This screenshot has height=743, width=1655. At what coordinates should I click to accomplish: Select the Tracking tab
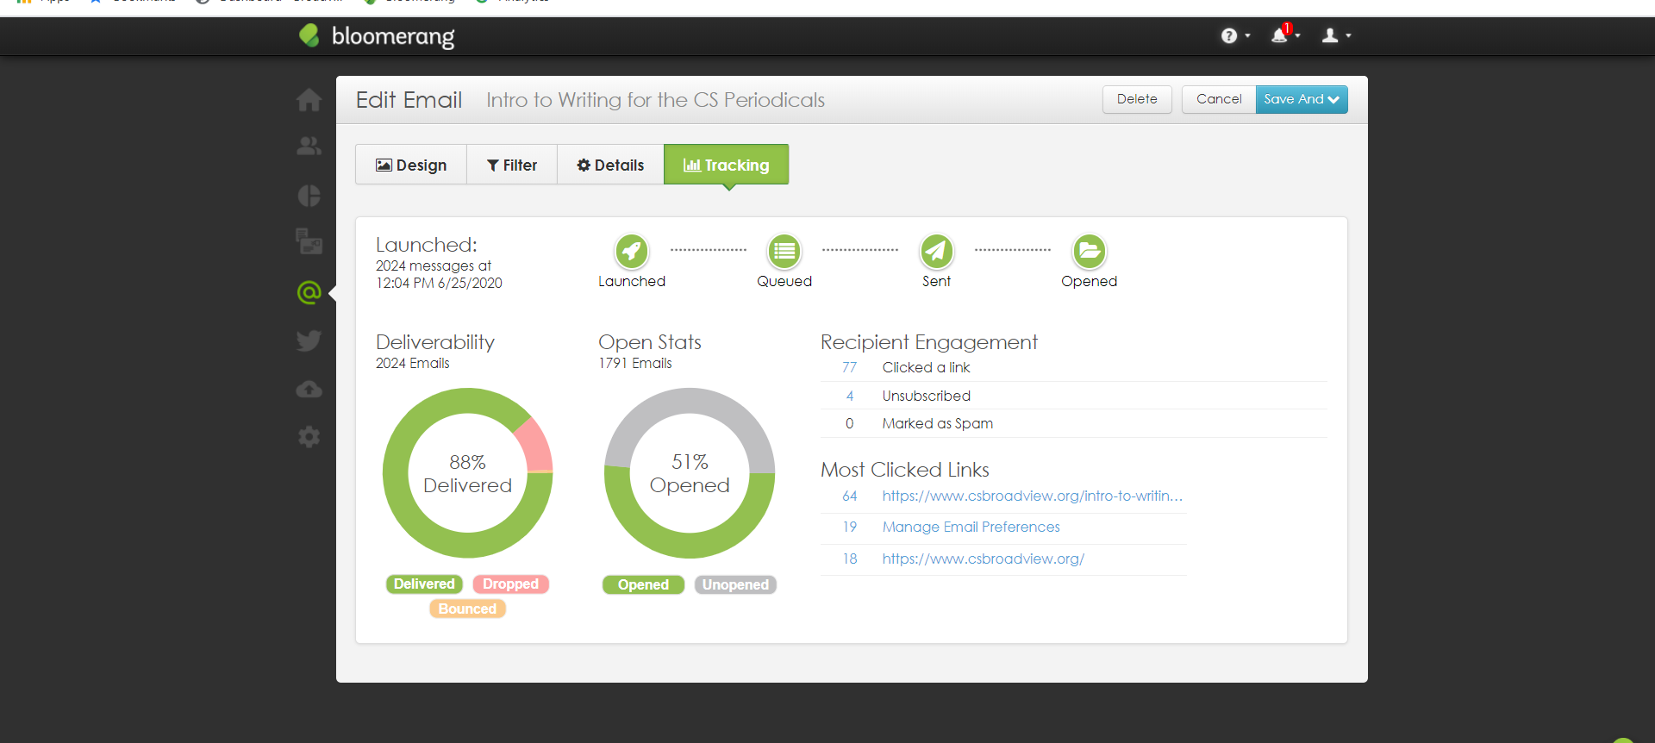click(x=726, y=165)
